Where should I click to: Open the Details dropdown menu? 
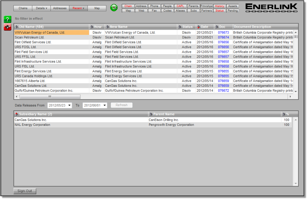[x=42, y=8]
